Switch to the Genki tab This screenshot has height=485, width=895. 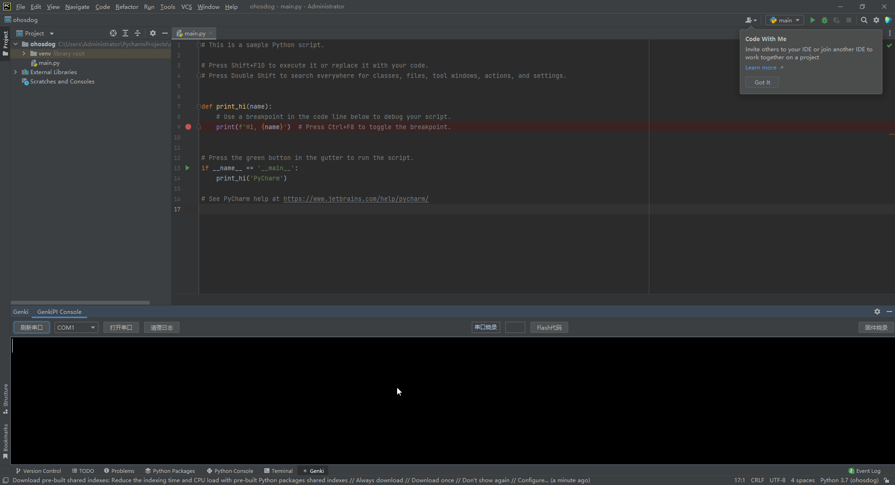(21, 312)
